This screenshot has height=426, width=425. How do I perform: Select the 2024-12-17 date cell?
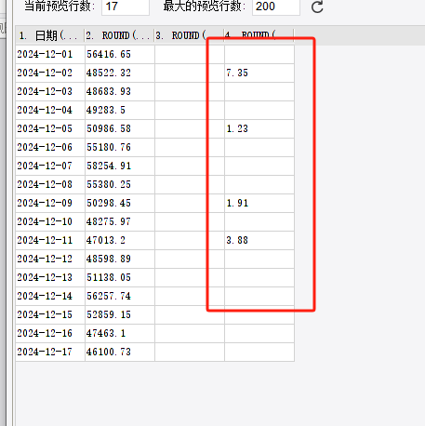coord(50,352)
